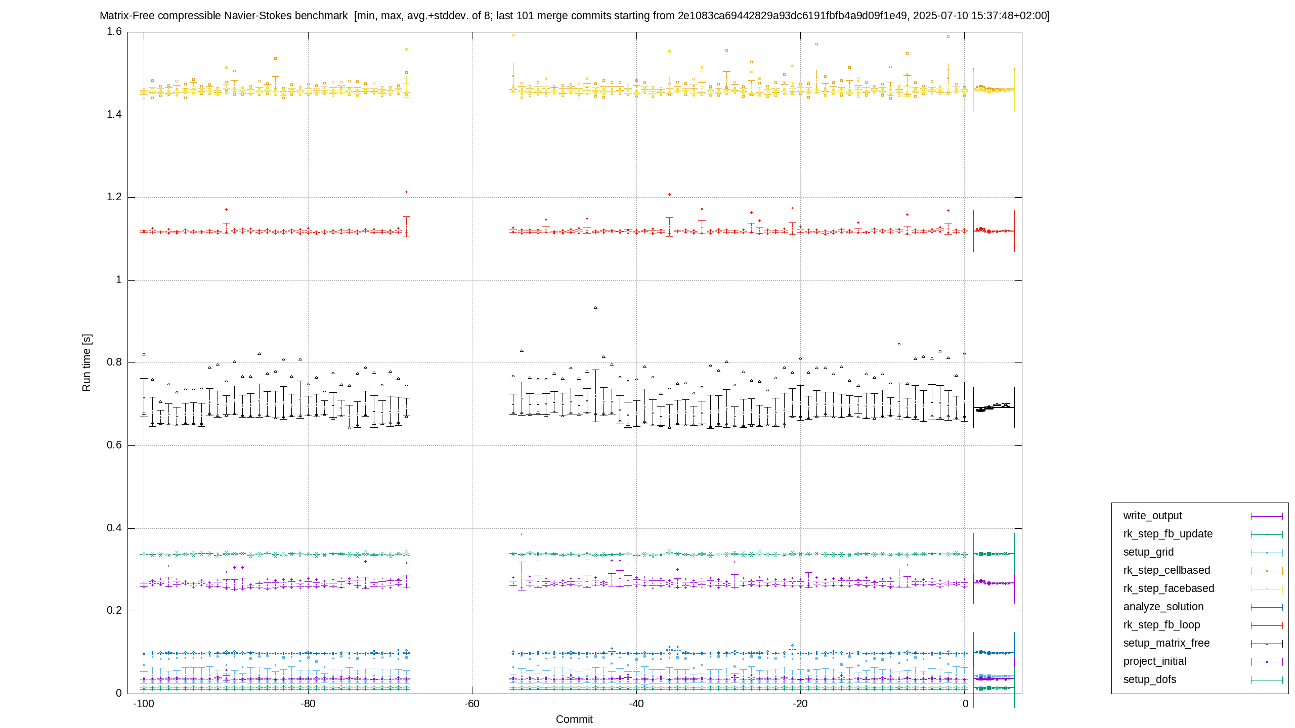The image size is (1295, 728).
Task: Click black triangle outlier above 0.9 seconds
Action: click(x=595, y=308)
